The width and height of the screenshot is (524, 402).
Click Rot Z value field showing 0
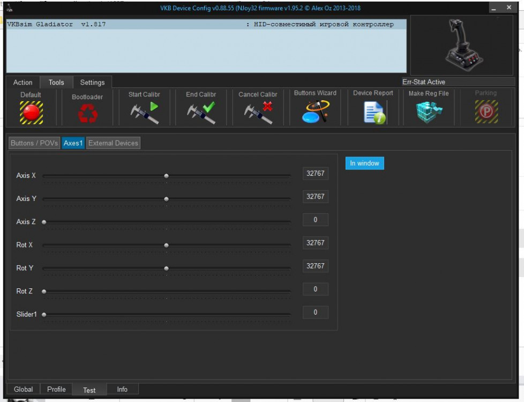(x=316, y=289)
